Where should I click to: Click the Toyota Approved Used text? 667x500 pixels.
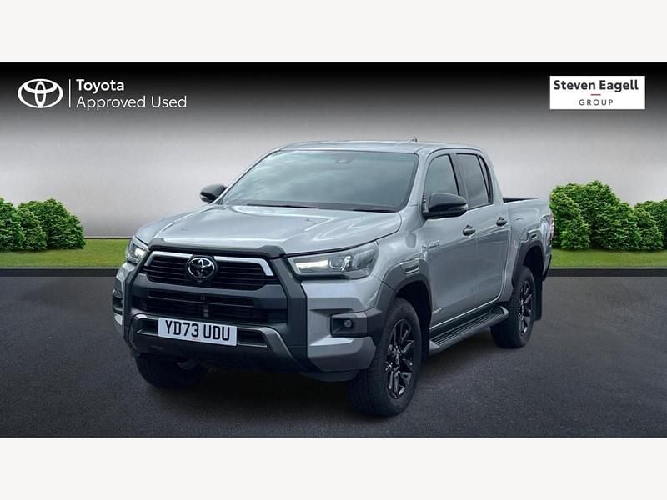click(x=131, y=94)
